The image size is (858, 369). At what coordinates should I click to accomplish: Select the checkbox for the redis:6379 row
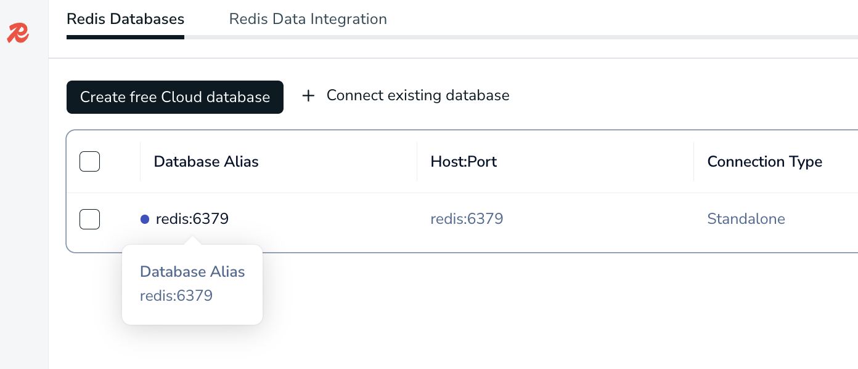[89, 219]
